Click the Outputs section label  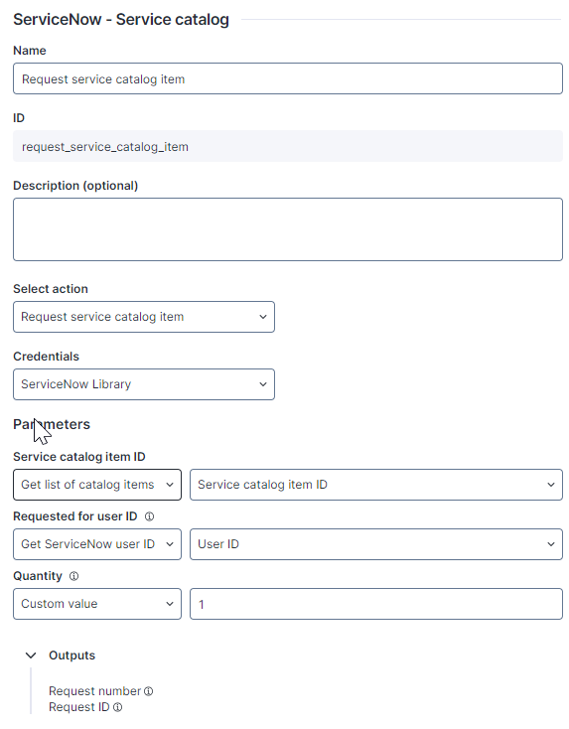click(x=72, y=656)
